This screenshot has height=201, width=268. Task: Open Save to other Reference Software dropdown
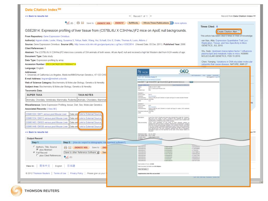81,152
